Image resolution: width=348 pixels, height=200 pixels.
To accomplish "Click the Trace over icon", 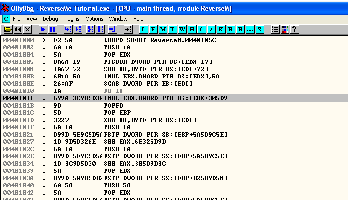I will (100, 30).
